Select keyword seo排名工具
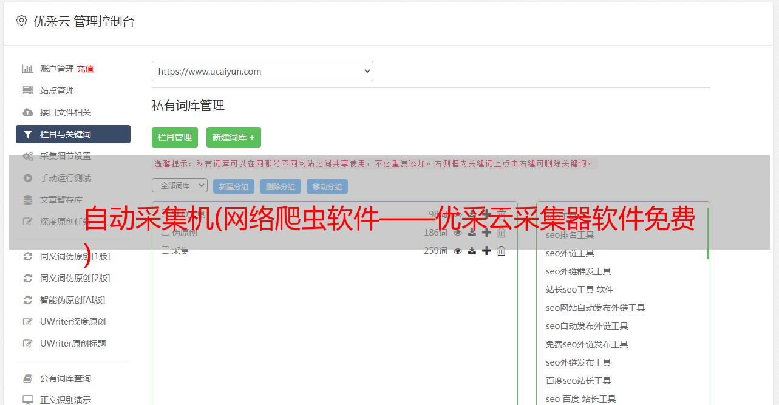Image resolution: width=779 pixels, height=405 pixels. [x=570, y=235]
